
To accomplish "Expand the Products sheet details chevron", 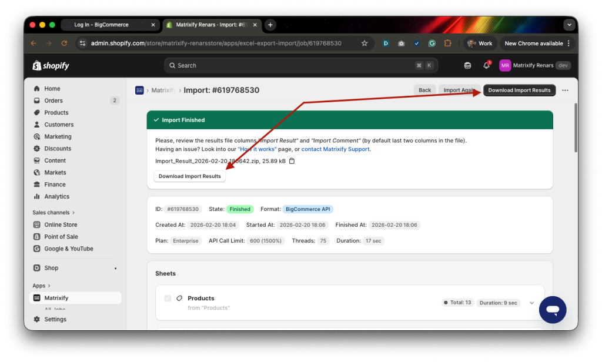I will click(531, 302).
